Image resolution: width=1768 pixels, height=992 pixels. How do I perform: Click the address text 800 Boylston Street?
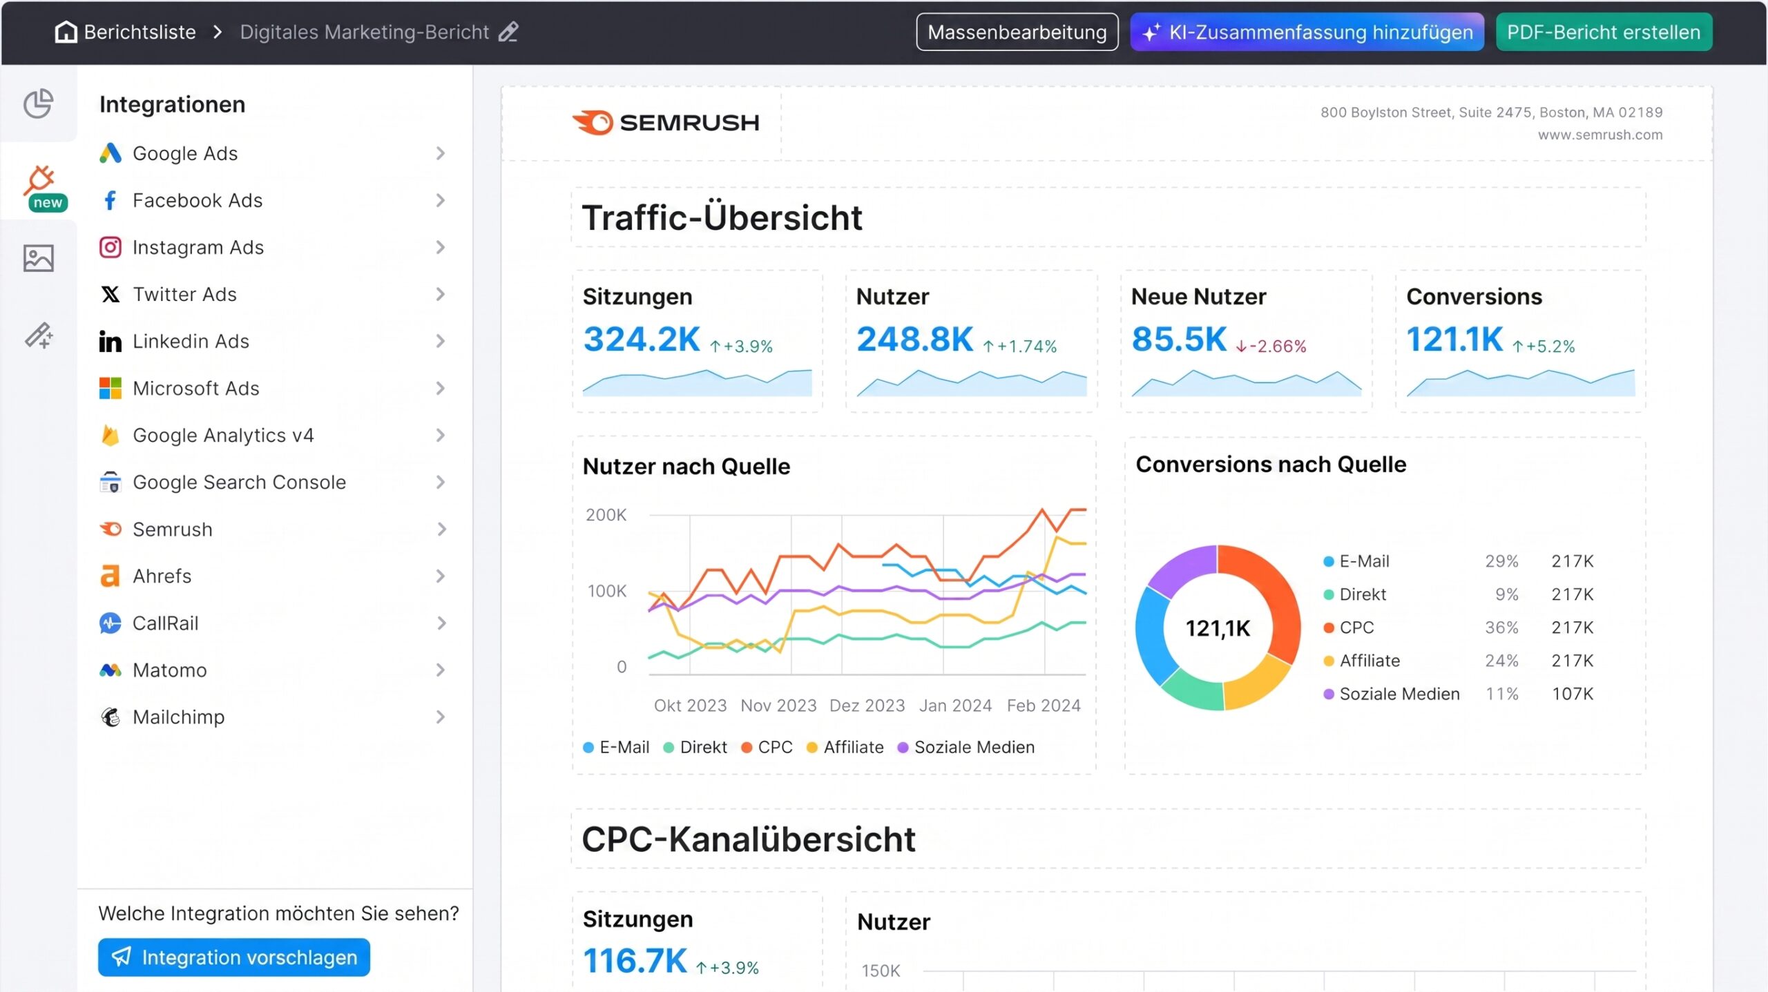click(x=1491, y=112)
